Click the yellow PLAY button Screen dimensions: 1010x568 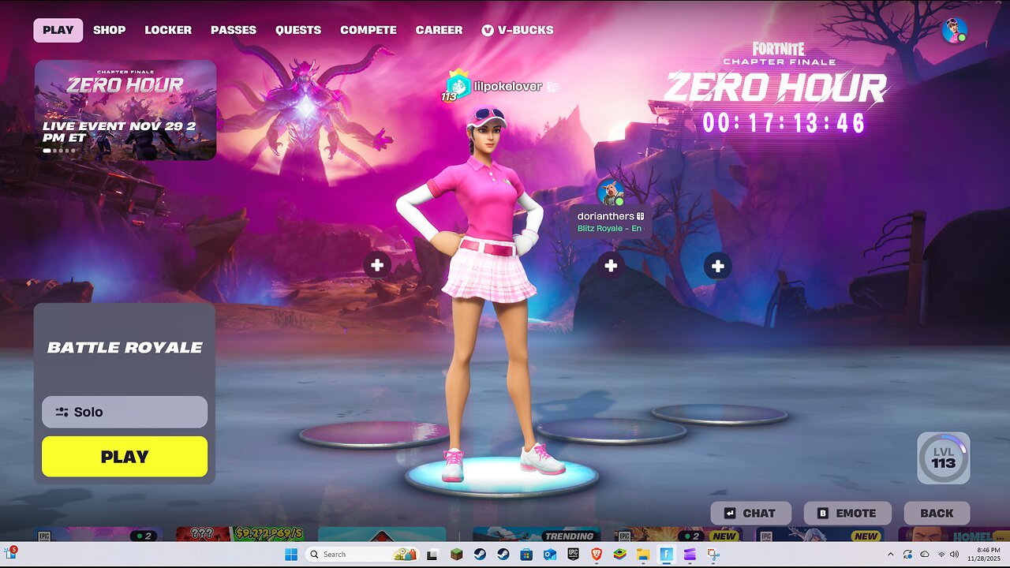(x=125, y=457)
